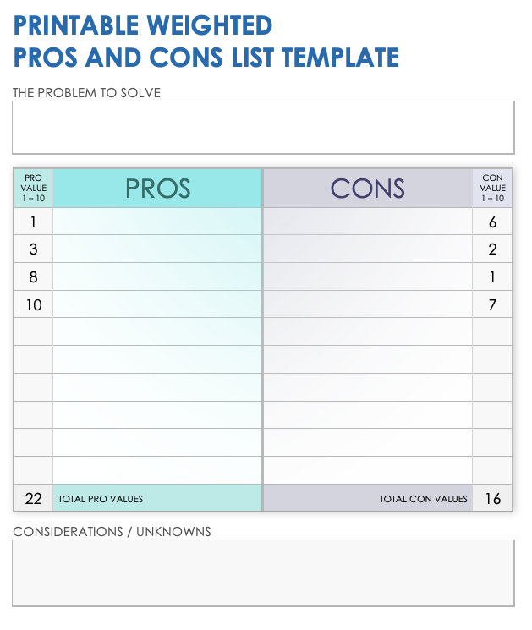Click the total con values cell showing 16

(x=492, y=498)
